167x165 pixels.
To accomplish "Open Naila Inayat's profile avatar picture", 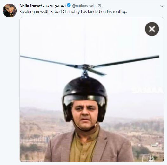I will 10,10.
